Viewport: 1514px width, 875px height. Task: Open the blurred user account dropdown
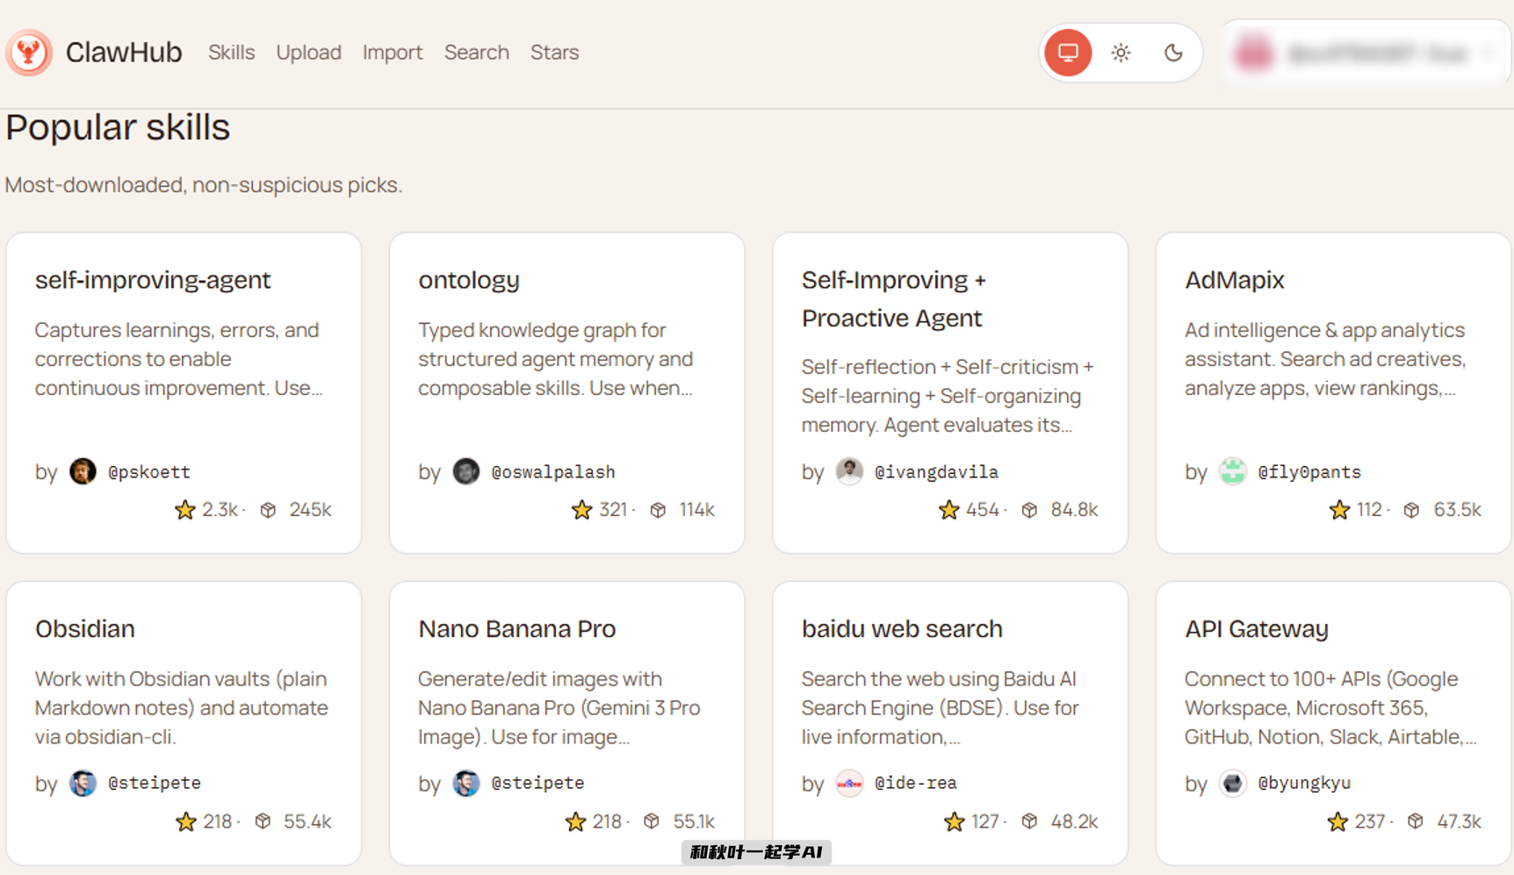point(1366,54)
